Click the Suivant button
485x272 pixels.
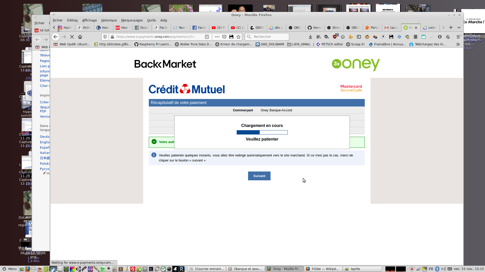(259, 176)
